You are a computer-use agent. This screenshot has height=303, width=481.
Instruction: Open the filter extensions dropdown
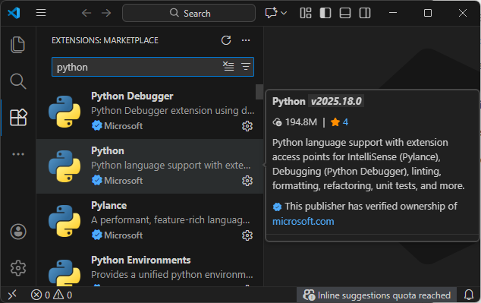coord(246,66)
